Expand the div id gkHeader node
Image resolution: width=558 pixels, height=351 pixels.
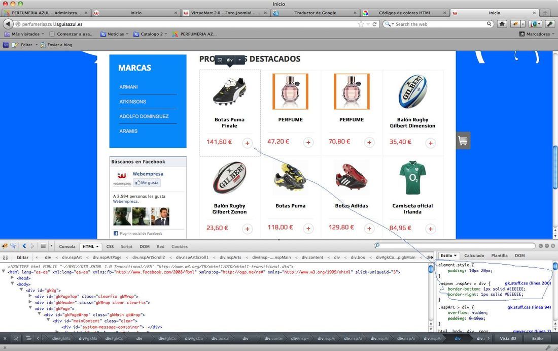click(30, 302)
